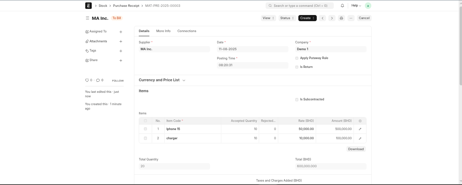Download the items table

pos(356,149)
